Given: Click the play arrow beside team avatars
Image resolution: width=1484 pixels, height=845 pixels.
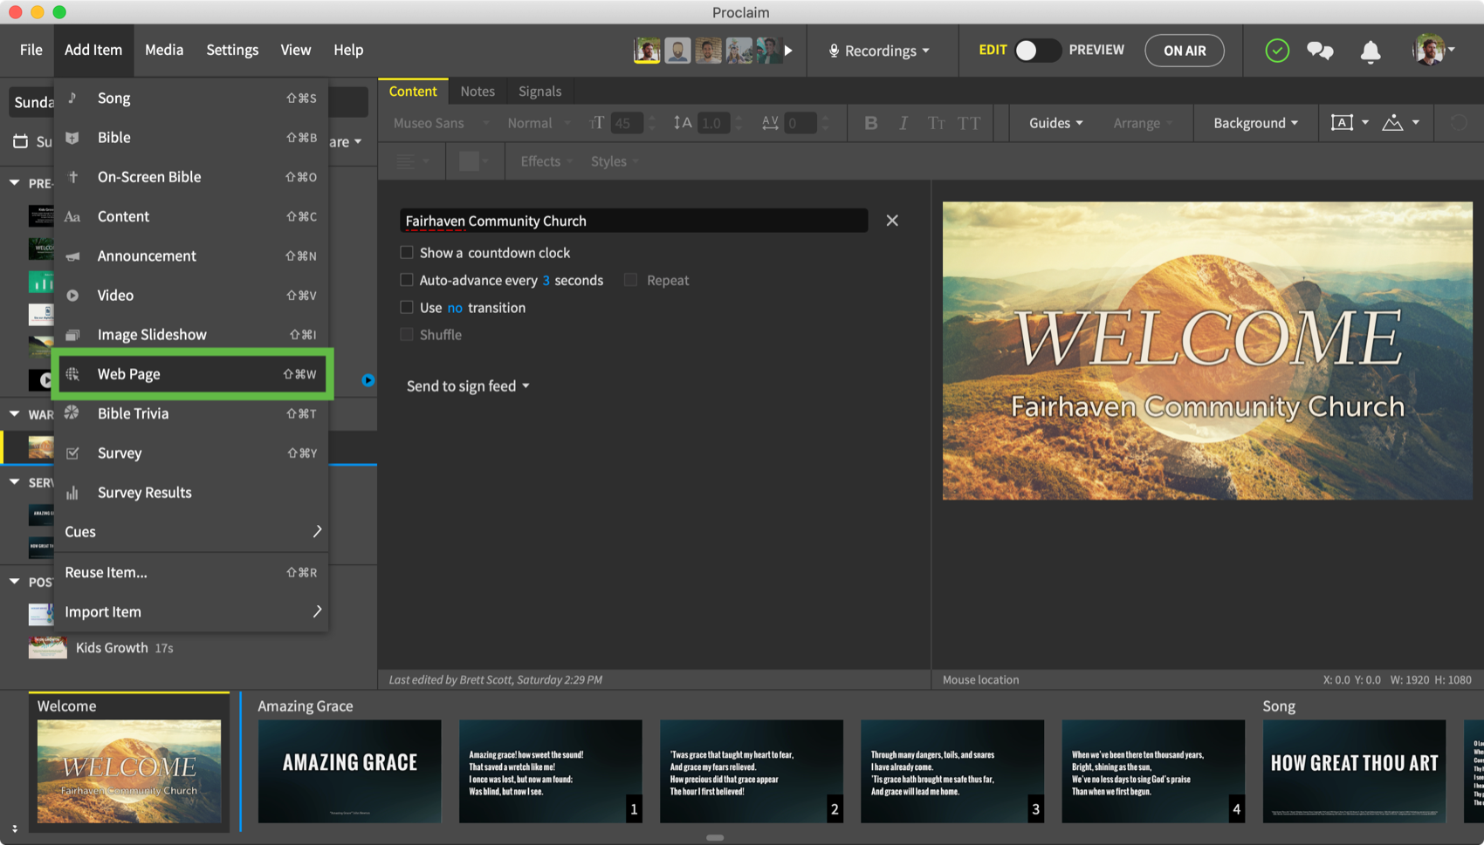Looking at the screenshot, I should [788, 51].
